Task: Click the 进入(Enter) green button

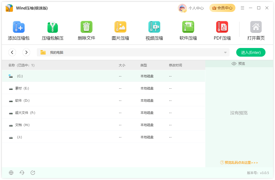Action: tap(251, 52)
